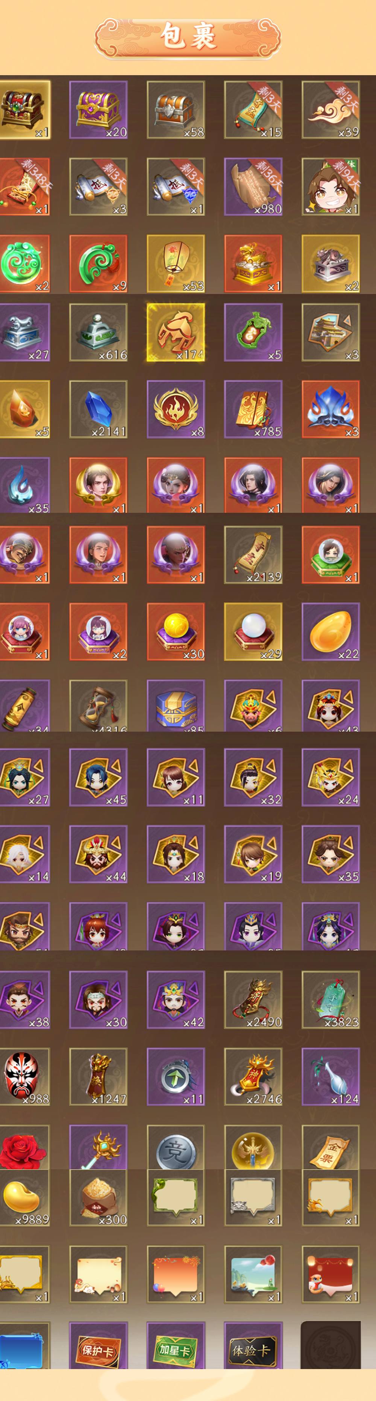The height and width of the screenshot is (1401, 376).
Task: Pick the golden horse item x174
Action: [176, 332]
